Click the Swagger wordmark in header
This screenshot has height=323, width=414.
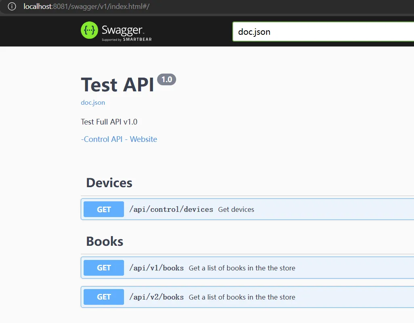point(123,30)
